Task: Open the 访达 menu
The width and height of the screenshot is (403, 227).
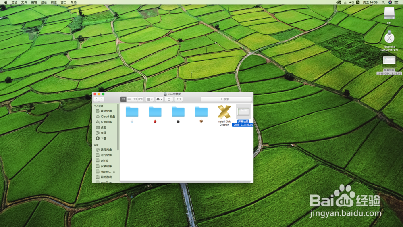Action: pyautogui.click(x=14, y=2)
